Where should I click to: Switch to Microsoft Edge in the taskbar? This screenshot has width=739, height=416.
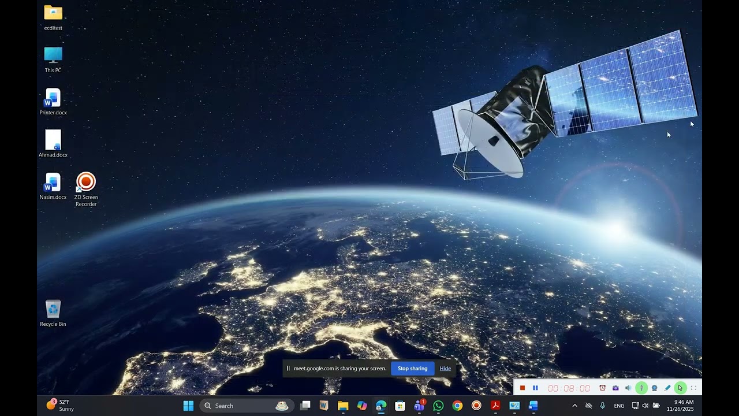(381, 406)
